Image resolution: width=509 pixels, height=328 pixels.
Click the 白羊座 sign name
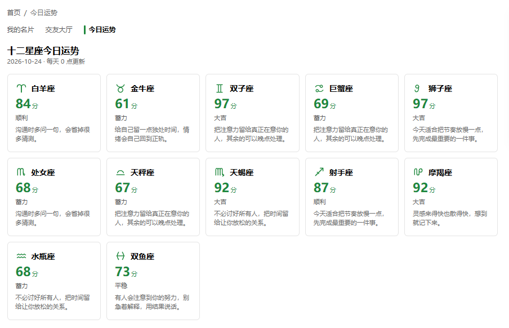pyautogui.click(x=43, y=88)
